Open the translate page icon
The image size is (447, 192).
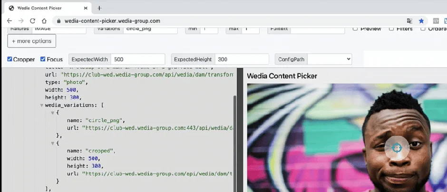click(409, 21)
